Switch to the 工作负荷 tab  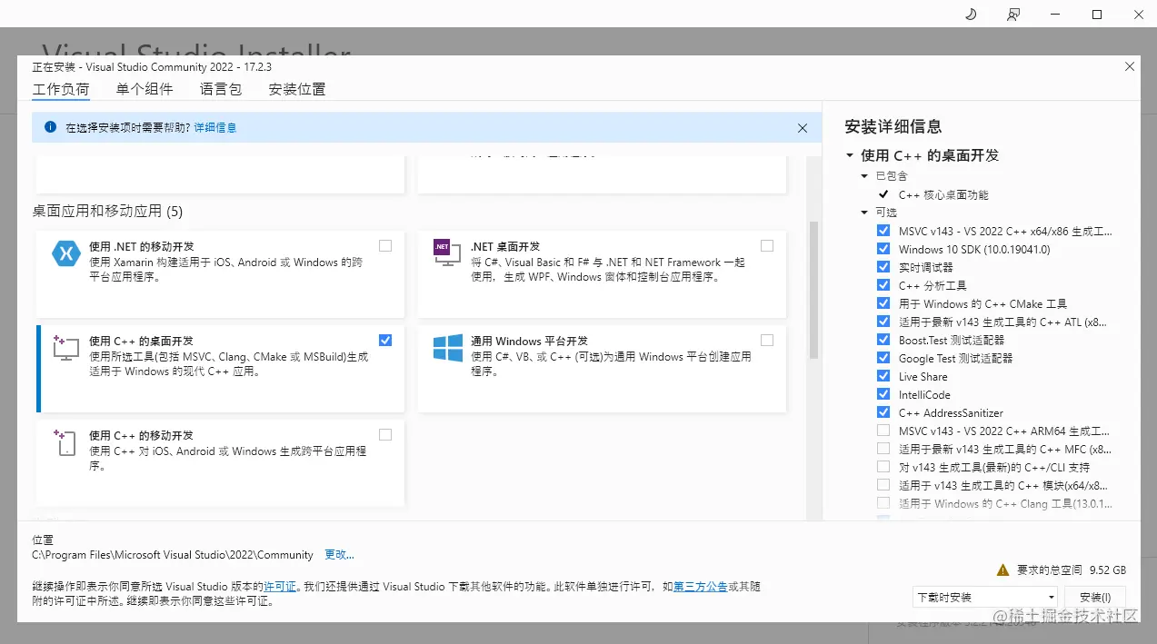click(61, 89)
